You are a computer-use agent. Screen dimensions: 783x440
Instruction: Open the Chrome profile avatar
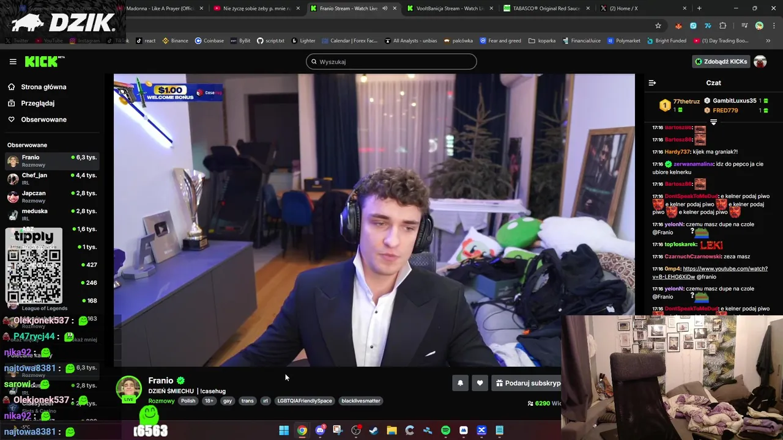tap(759, 26)
